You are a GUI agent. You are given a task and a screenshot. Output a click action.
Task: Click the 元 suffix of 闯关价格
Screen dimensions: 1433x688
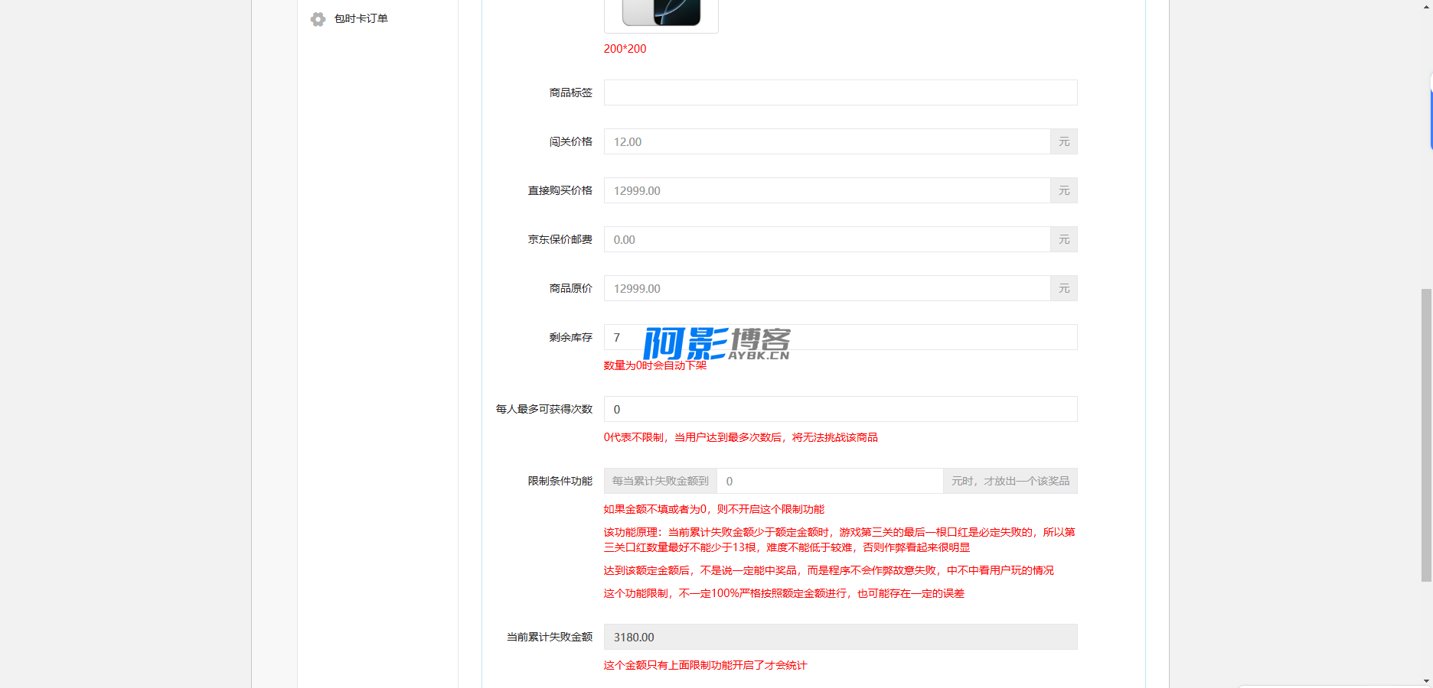[x=1064, y=141]
